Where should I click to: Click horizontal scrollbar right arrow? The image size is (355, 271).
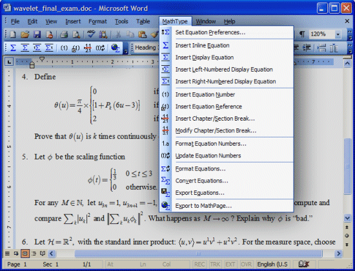[338, 254]
